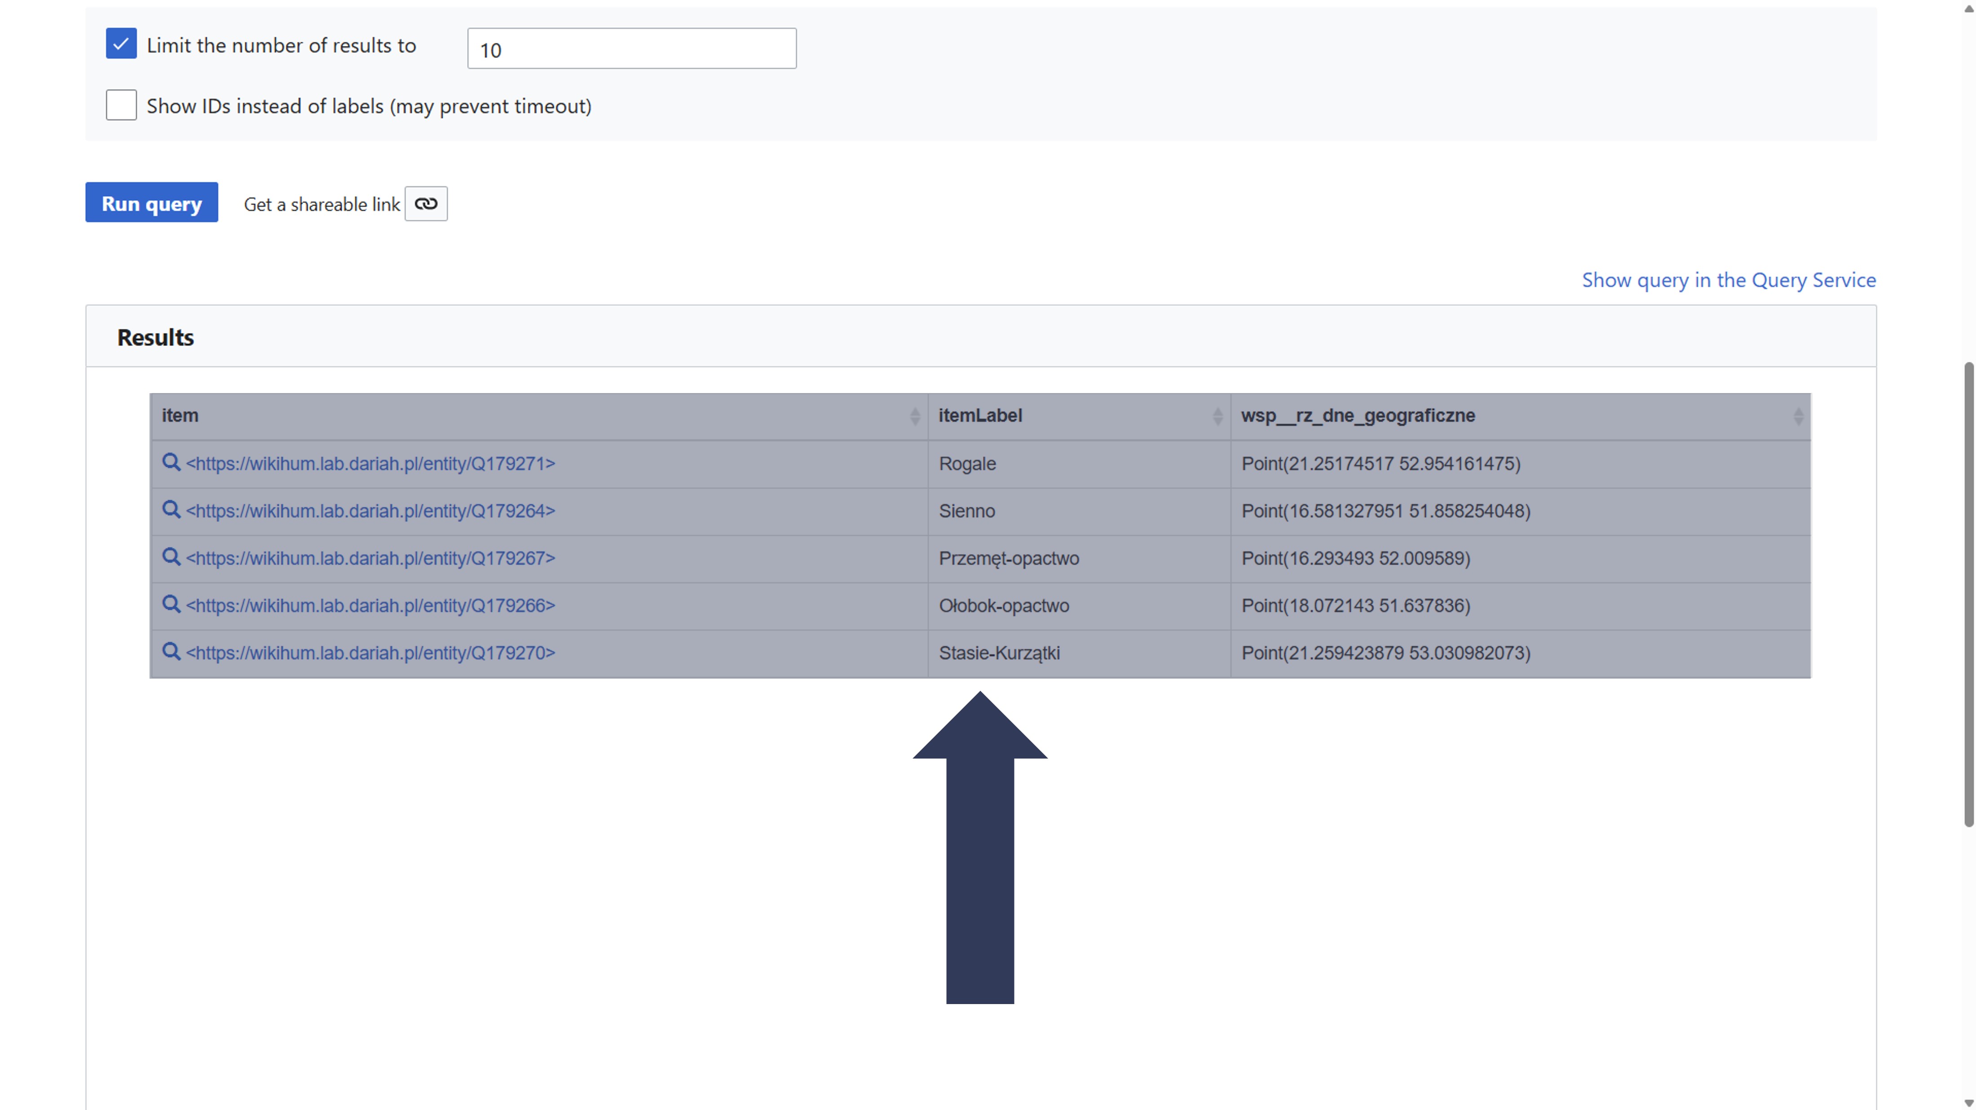
Task: Open the Q179264 entity link for Sienno
Action: (370, 510)
